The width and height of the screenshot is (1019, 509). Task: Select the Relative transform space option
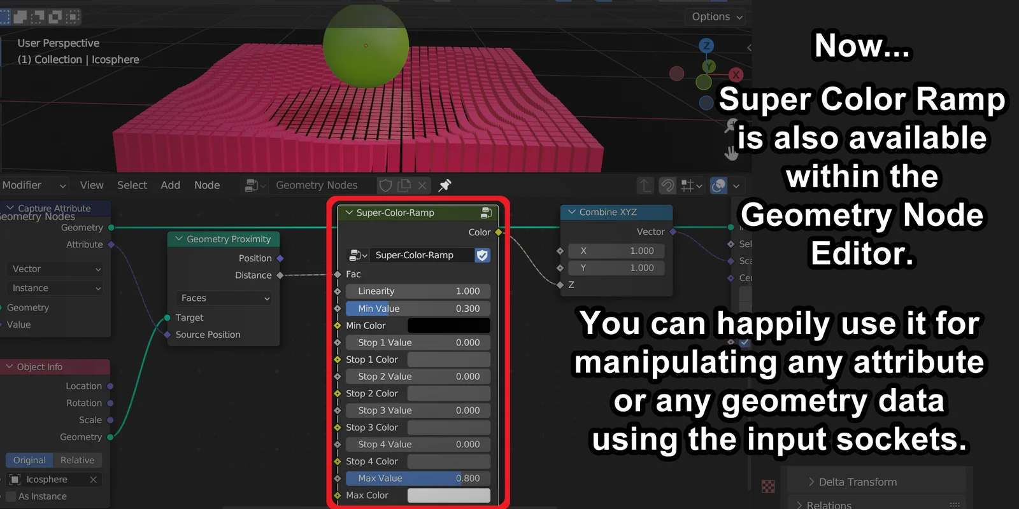[77, 460]
